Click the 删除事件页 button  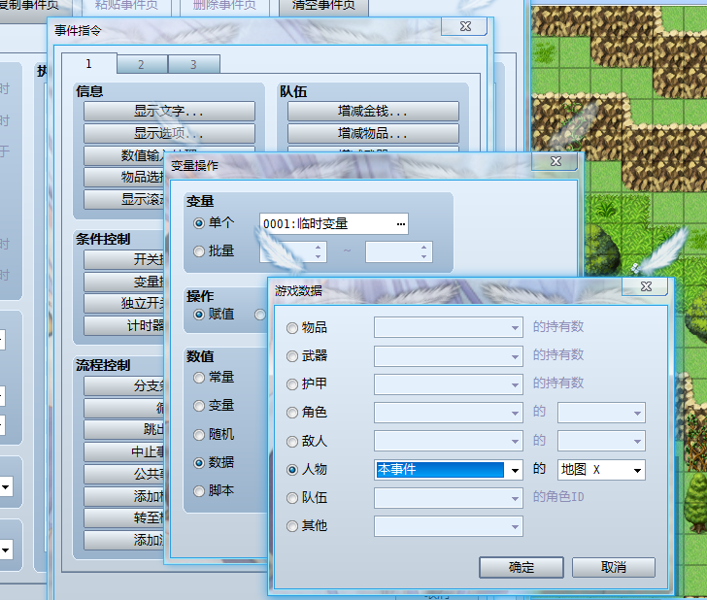pos(224,7)
